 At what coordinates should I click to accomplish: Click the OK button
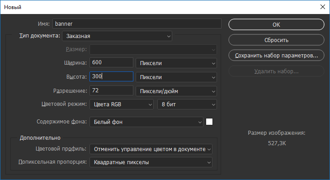(276, 24)
